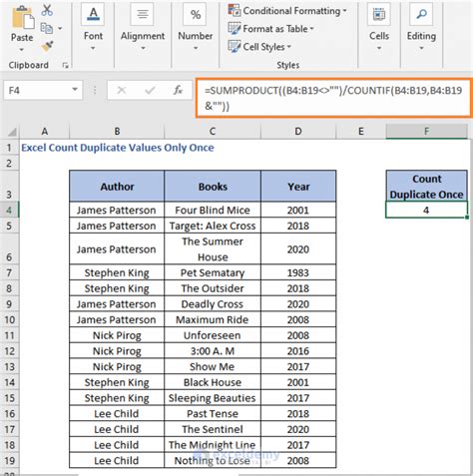Click the cell 'Show Me'

coord(213,366)
